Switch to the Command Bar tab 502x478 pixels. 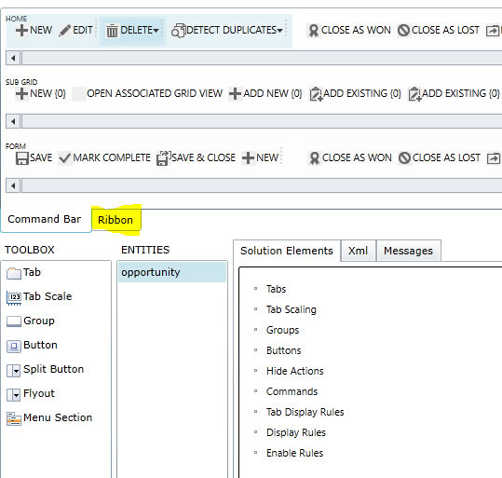tap(45, 219)
